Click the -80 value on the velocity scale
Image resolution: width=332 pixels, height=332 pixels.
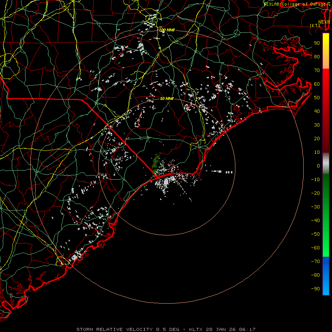coord(315,275)
